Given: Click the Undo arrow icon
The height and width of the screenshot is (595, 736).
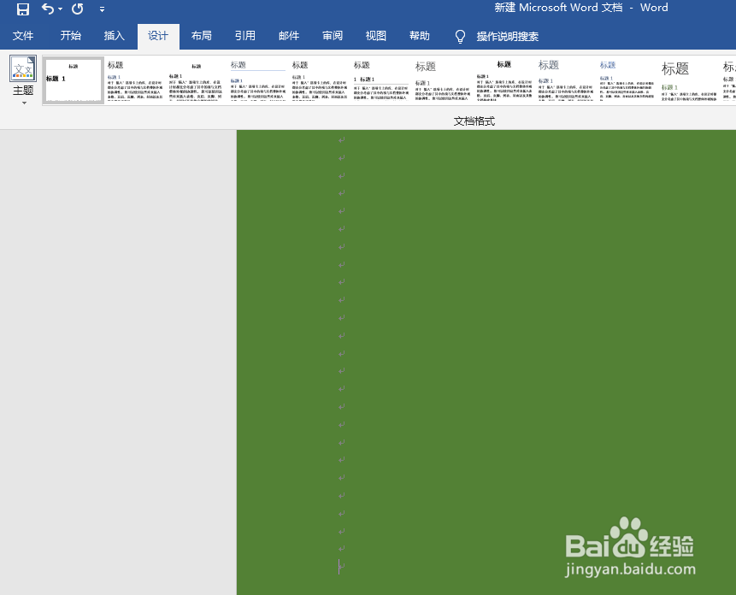Looking at the screenshot, I should click(47, 8).
